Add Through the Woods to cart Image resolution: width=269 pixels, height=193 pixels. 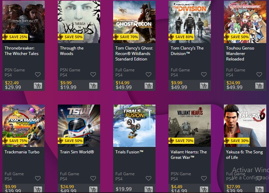pyautogui.click(x=93, y=86)
